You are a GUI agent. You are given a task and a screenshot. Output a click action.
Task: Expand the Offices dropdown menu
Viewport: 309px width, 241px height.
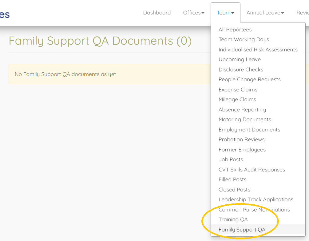[x=194, y=13]
